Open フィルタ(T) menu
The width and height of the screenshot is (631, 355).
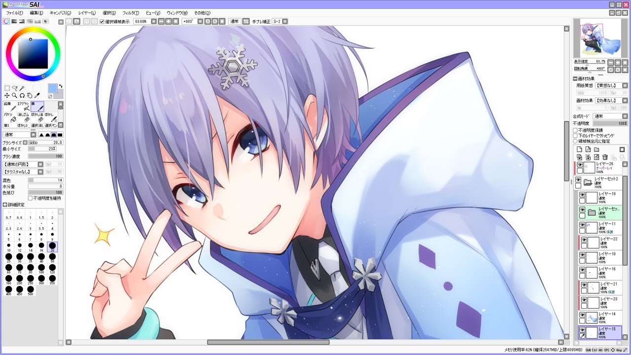click(130, 12)
